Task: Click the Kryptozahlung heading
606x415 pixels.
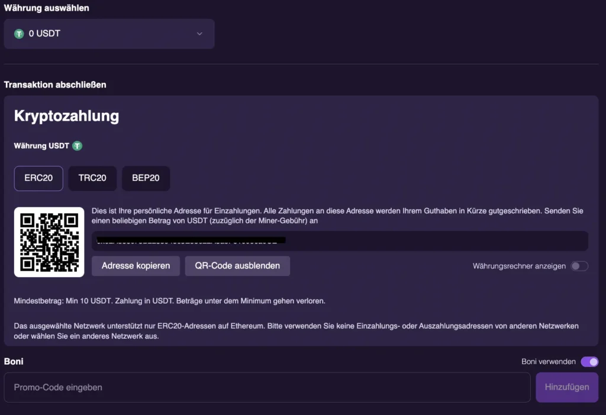Action: (x=66, y=116)
